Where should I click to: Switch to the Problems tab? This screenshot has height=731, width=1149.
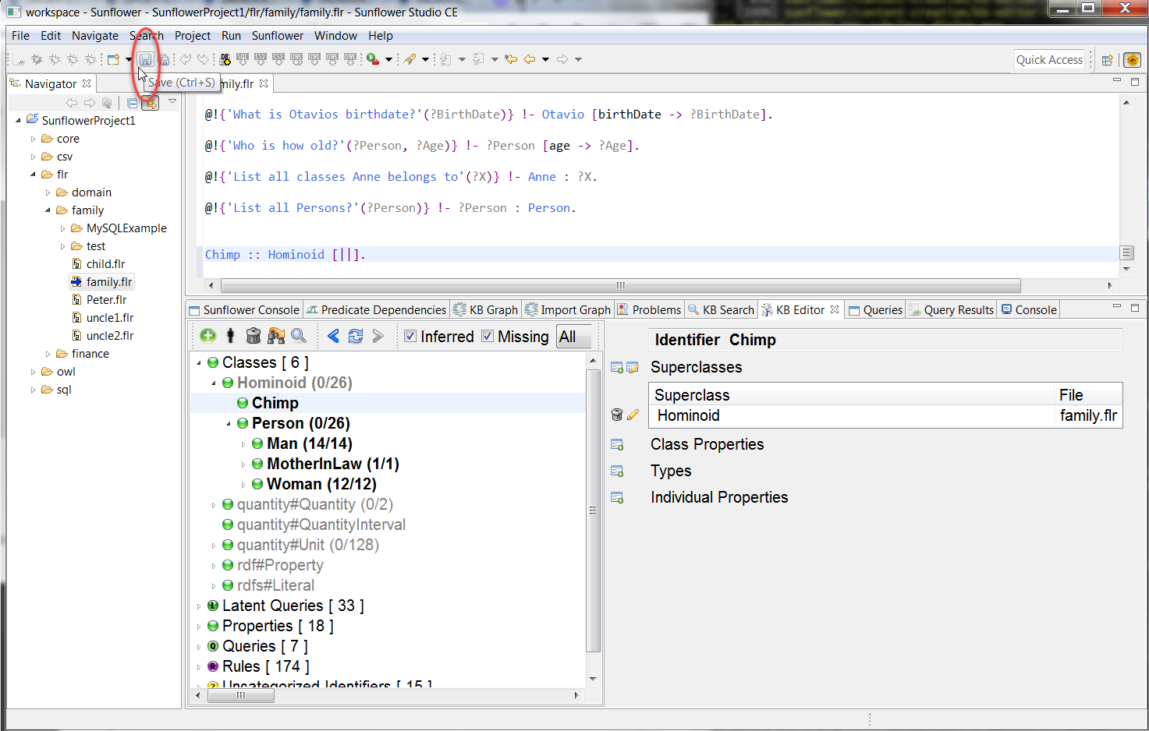pyautogui.click(x=649, y=310)
